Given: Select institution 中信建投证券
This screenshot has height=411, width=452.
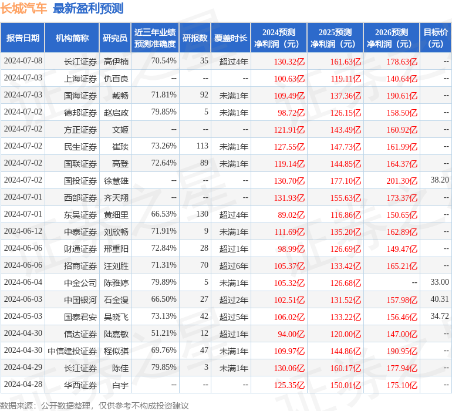Looking at the screenshot, I should 72,351.
